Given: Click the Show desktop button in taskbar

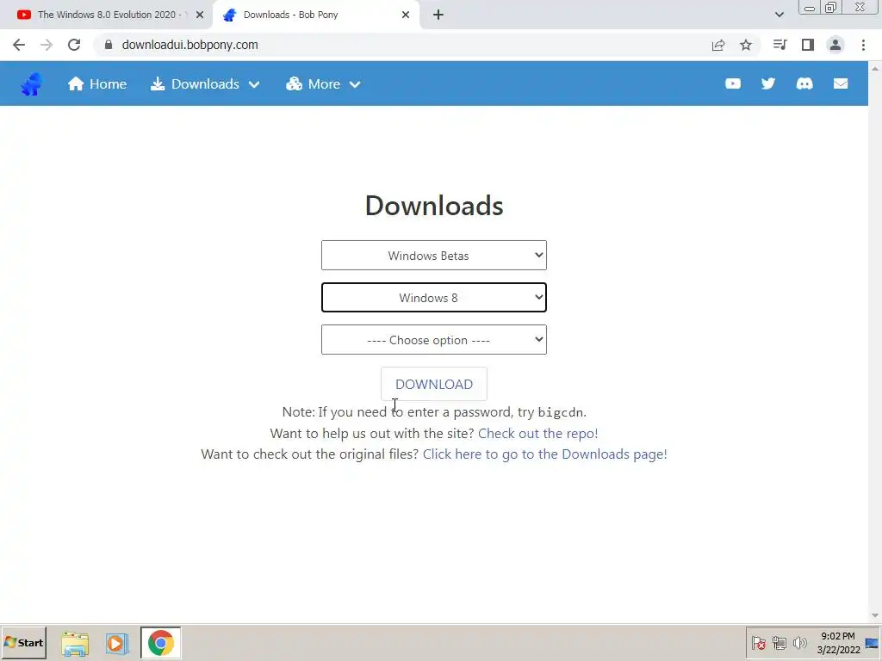Looking at the screenshot, I should point(872,642).
